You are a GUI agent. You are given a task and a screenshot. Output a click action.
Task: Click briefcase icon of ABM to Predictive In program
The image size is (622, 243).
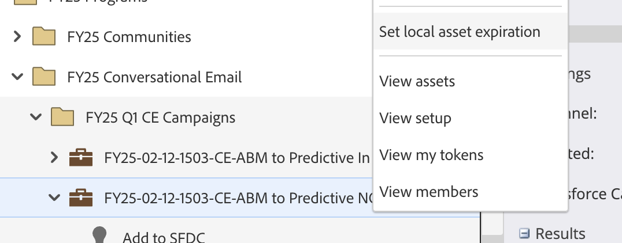(x=81, y=157)
